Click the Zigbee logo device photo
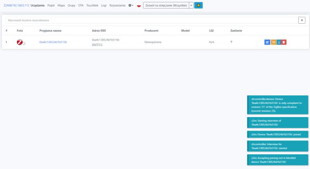This screenshot has width=310, height=169. pos(20,42)
